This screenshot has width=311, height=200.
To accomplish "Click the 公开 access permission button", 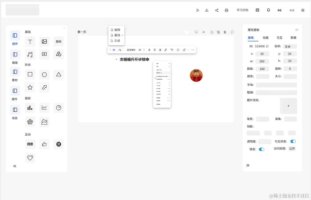I will click(292, 148).
